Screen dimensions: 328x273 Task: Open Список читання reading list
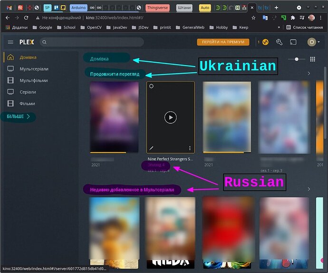(305, 28)
